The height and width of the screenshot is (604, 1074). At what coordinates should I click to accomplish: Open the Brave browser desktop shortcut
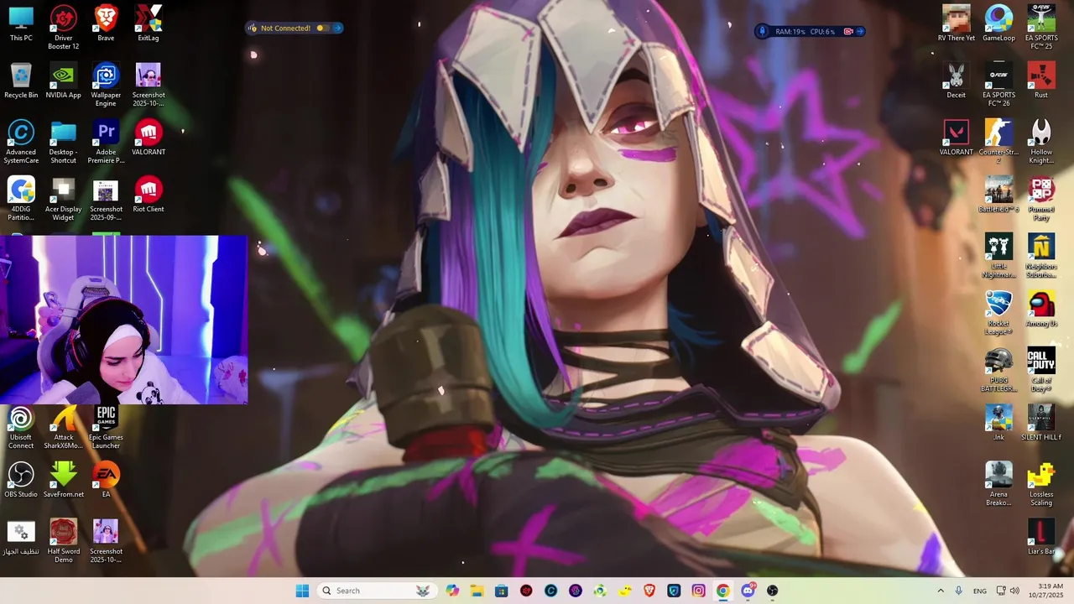tap(106, 23)
